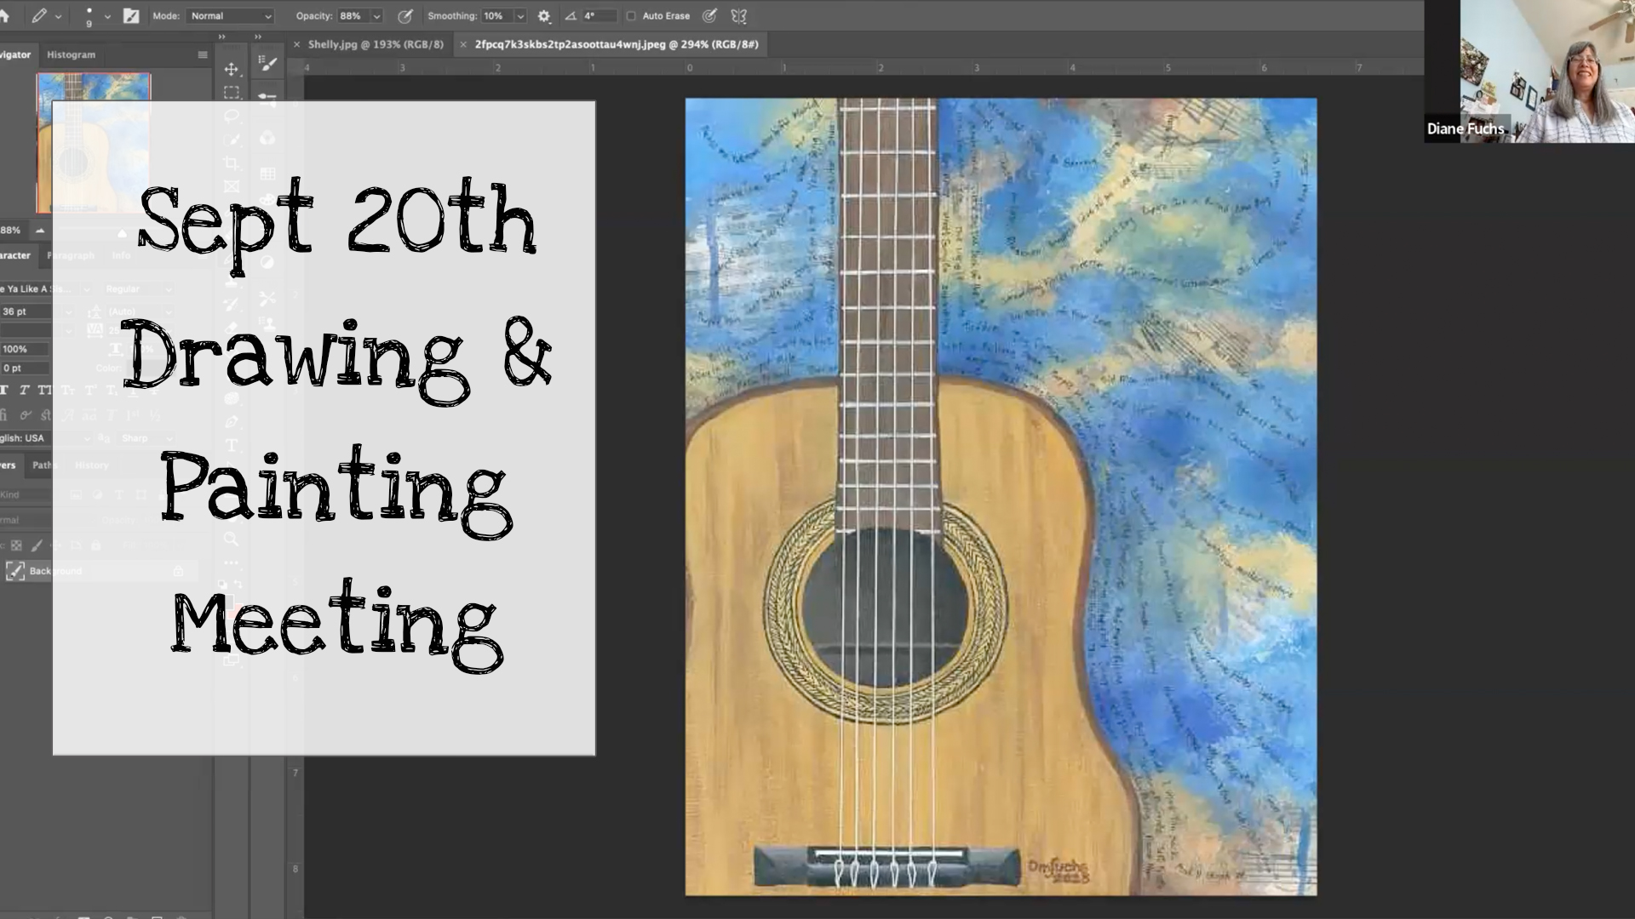
Task: Click the Navigator zoom field showing 88%
Action: tap(12, 231)
